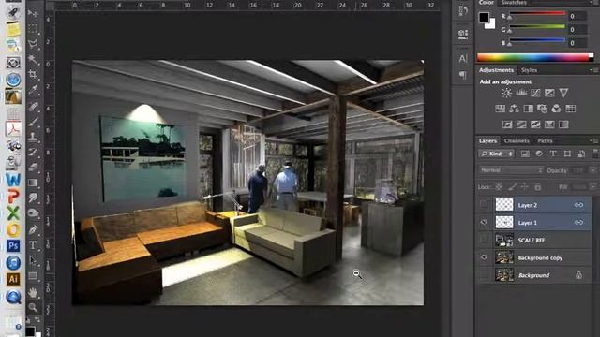Toggle lock transparent pixels
Viewport: 600px width, 337px height.
coord(499,187)
